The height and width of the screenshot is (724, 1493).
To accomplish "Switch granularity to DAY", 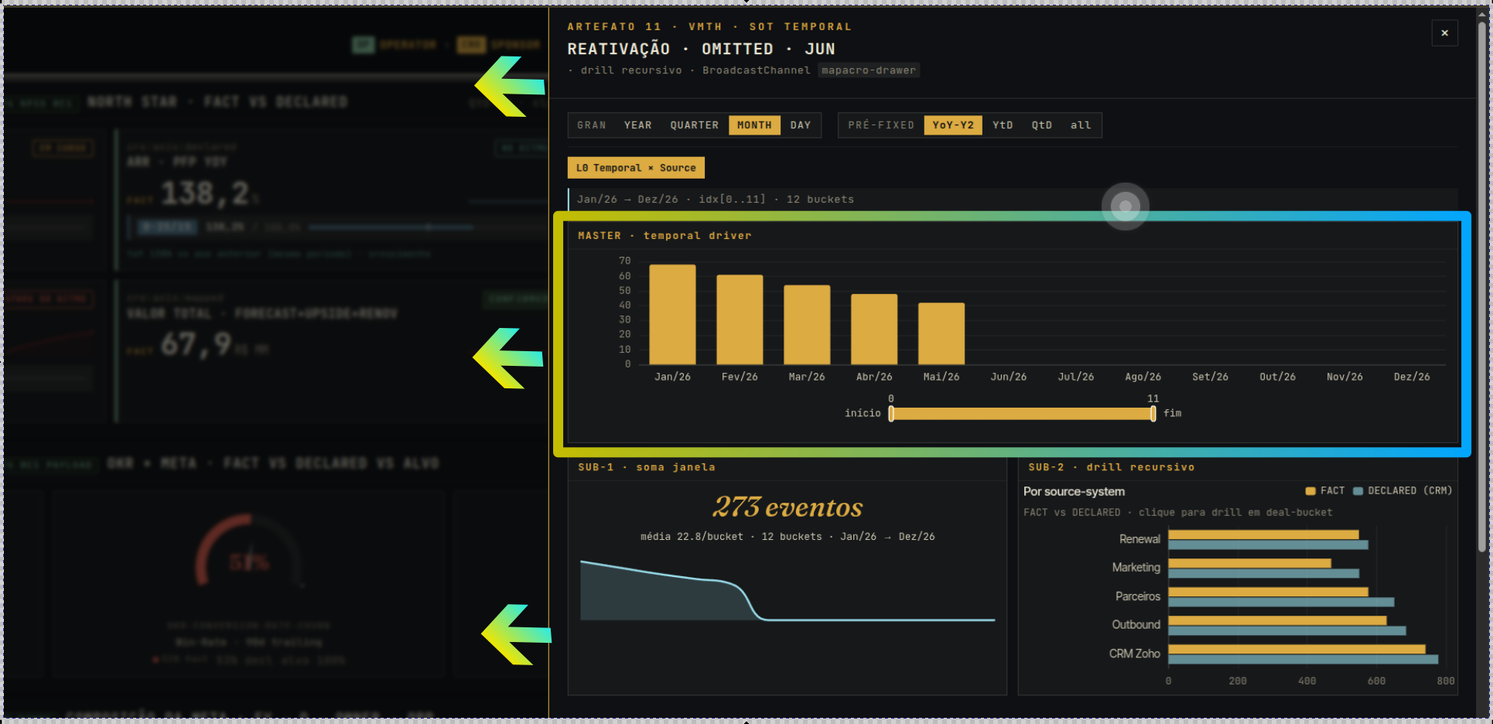I will (801, 125).
